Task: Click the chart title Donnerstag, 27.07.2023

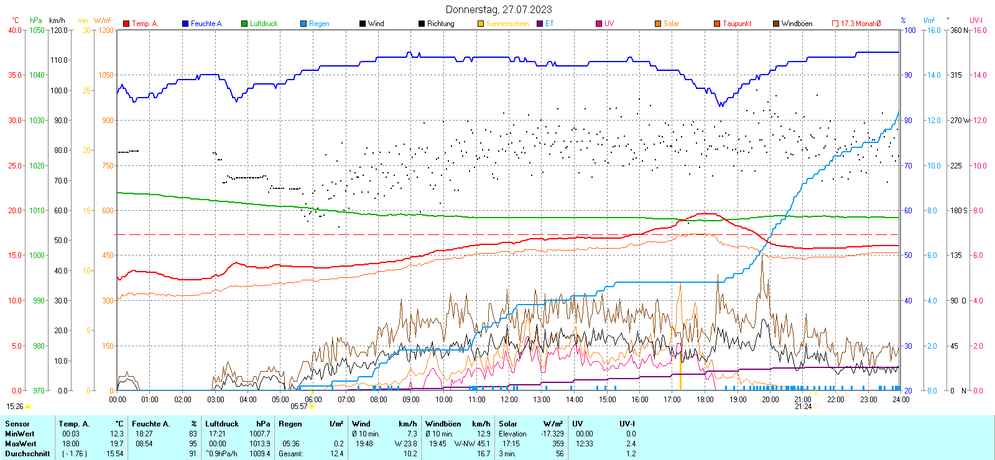Action: (x=499, y=9)
